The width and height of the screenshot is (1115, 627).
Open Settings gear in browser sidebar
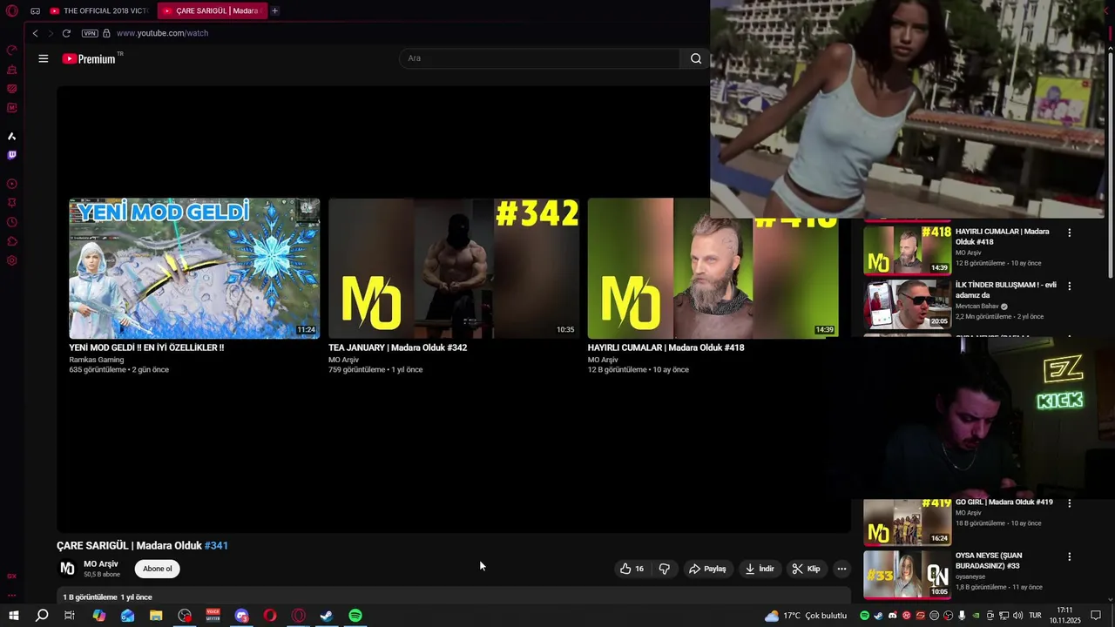[x=12, y=260]
